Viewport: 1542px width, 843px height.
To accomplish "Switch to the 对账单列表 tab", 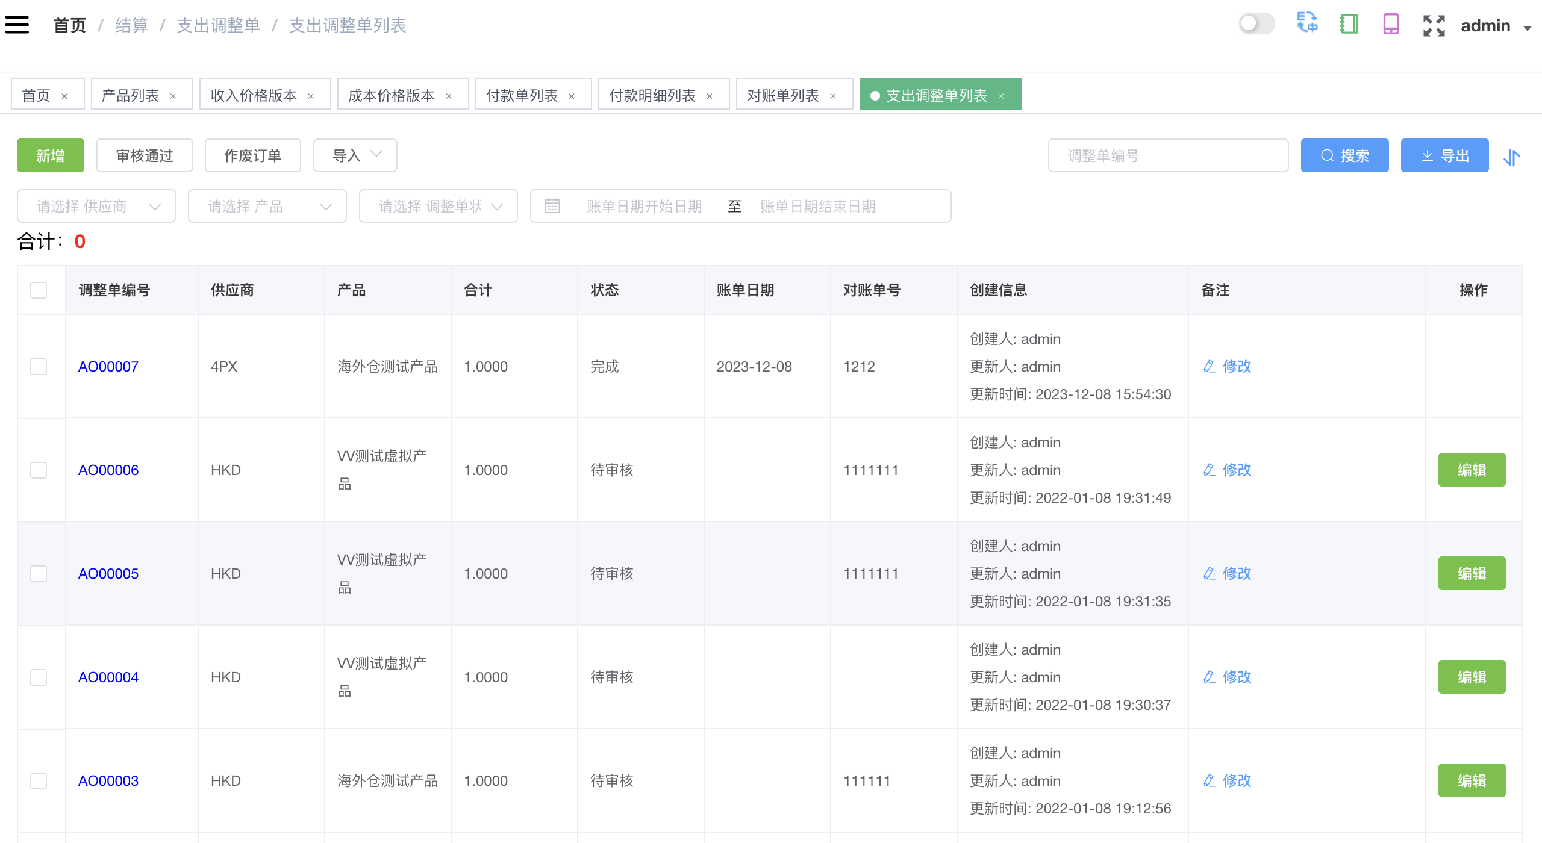I will pyautogui.click(x=782, y=95).
